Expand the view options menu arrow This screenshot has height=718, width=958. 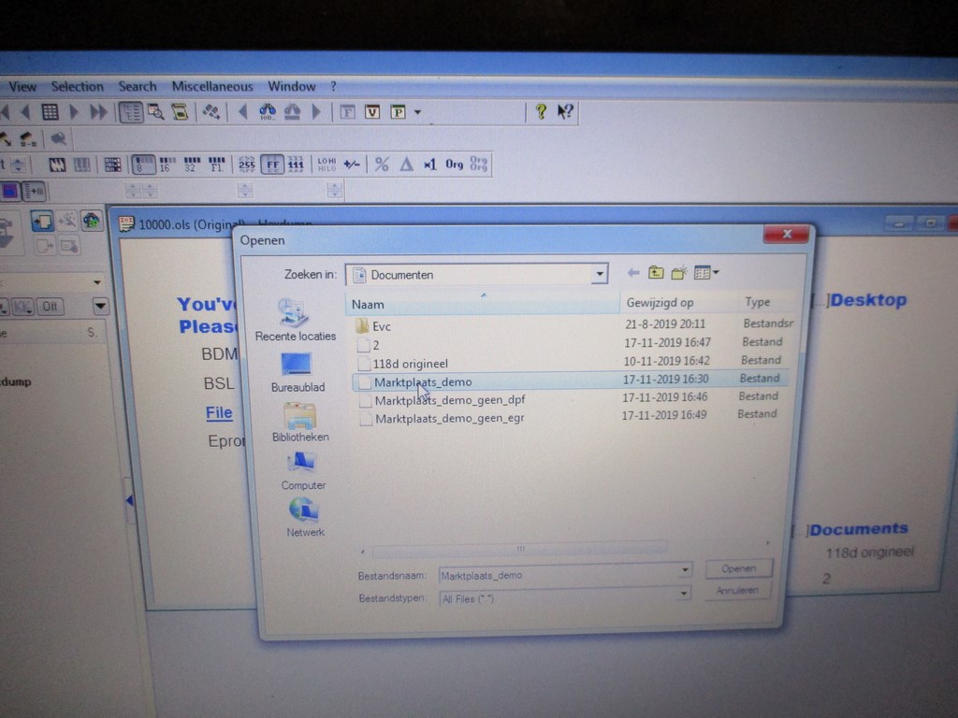tap(717, 273)
